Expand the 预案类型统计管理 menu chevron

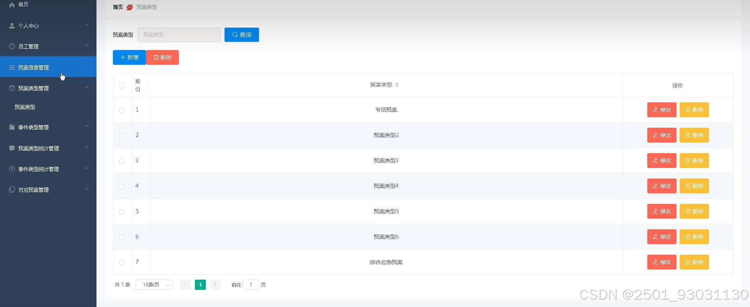[87, 147]
